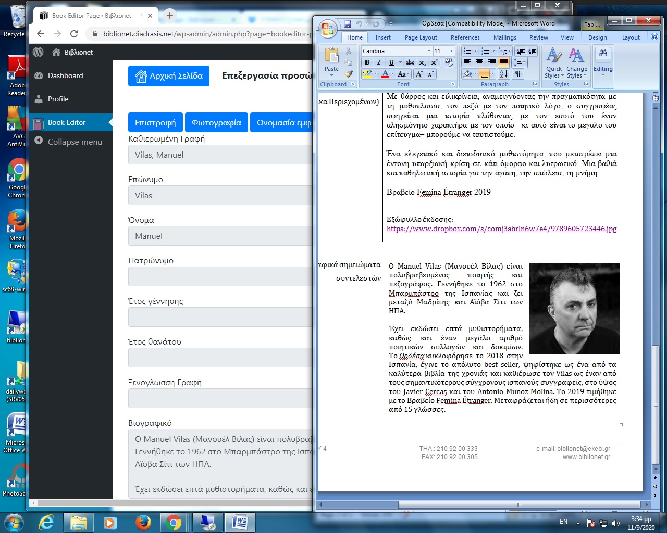This screenshot has height=533, width=667.
Task: Switch to the References tab
Action: (465, 37)
